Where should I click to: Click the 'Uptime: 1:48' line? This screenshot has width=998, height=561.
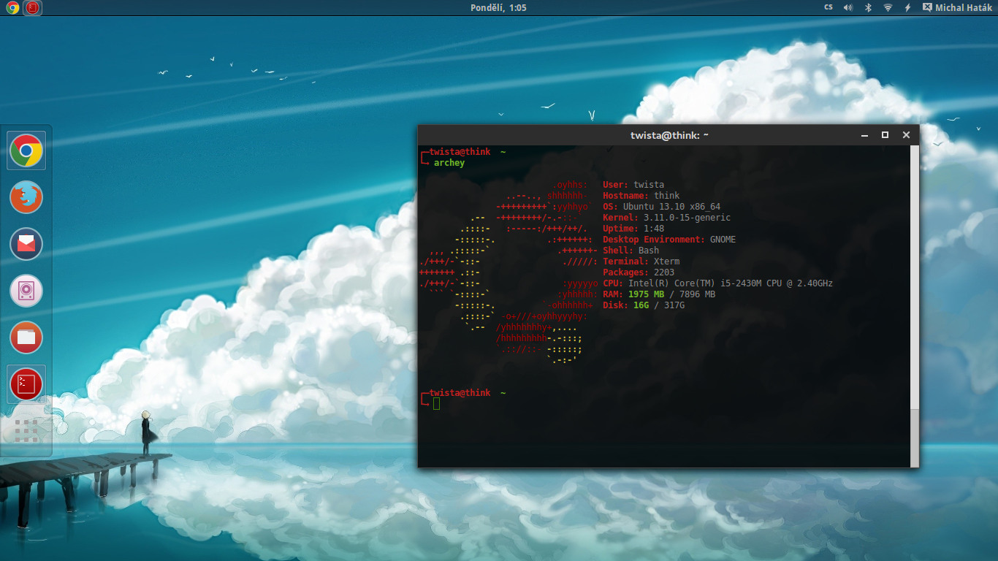click(x=633, y=229)
